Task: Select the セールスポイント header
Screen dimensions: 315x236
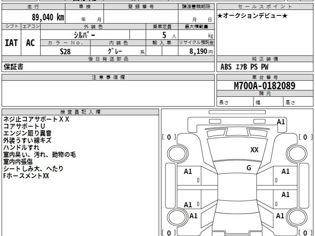Action: tap(265, 7)
